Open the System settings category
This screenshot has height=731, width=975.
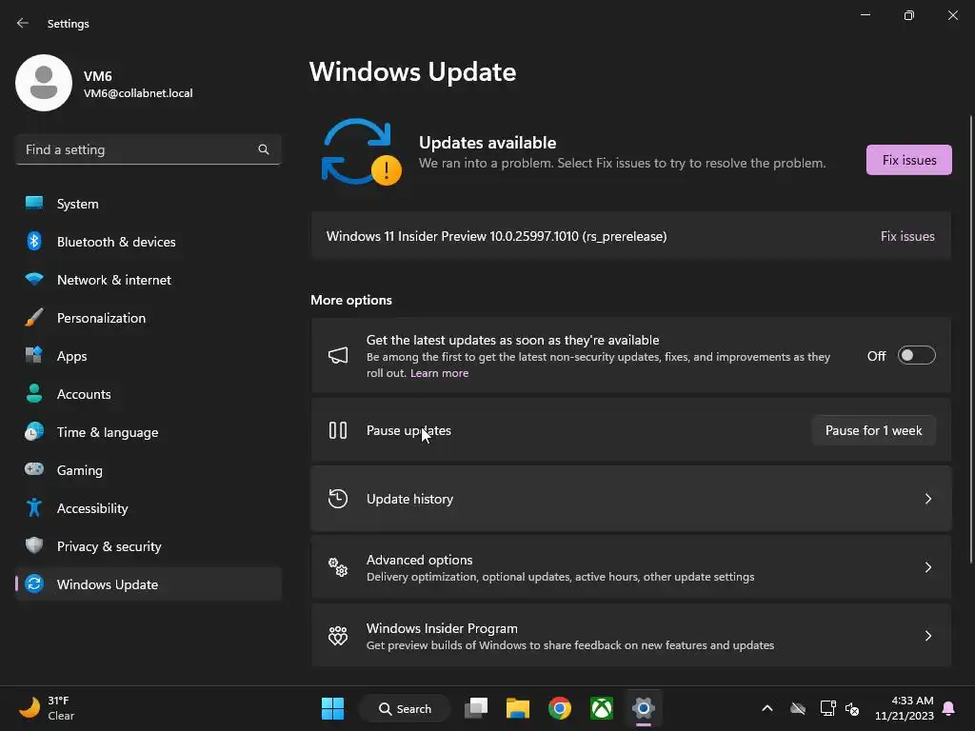(x=148, y=204)
